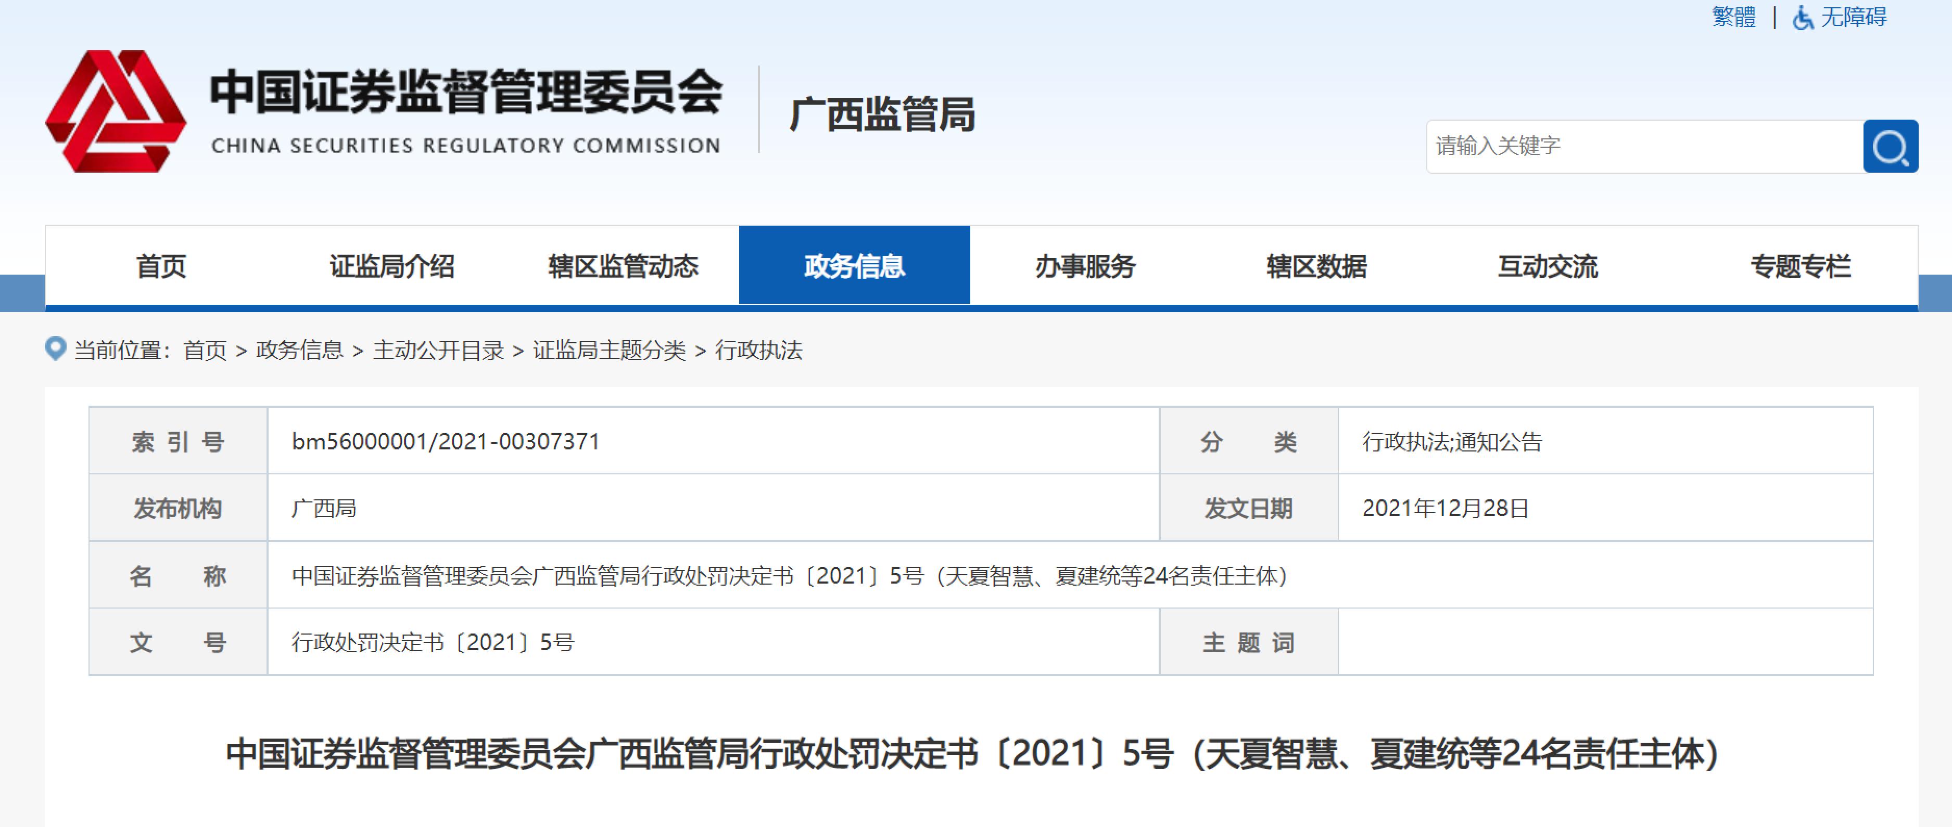Switch to traditional Chinese 繁體

[1734, 17]
